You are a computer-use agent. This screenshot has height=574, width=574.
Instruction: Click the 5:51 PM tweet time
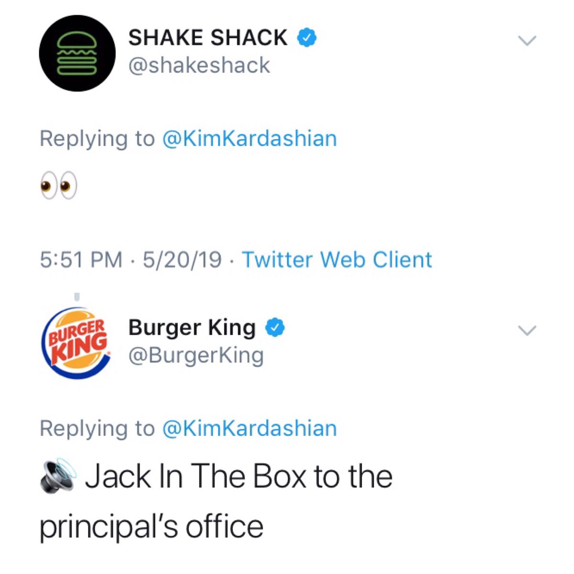click(x=81, y=260)
